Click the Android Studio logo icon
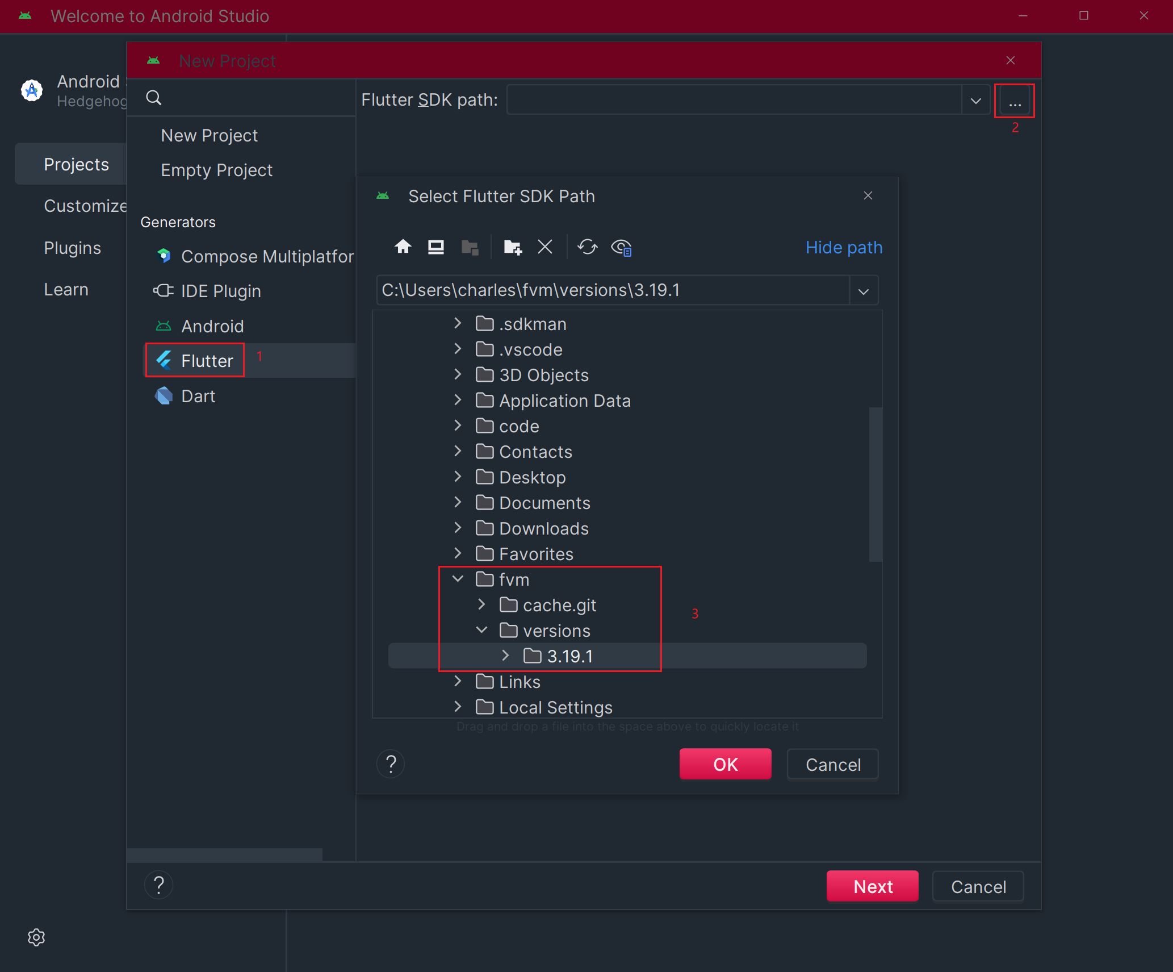Screen dimensions: 1173x972 coord(32,90)
